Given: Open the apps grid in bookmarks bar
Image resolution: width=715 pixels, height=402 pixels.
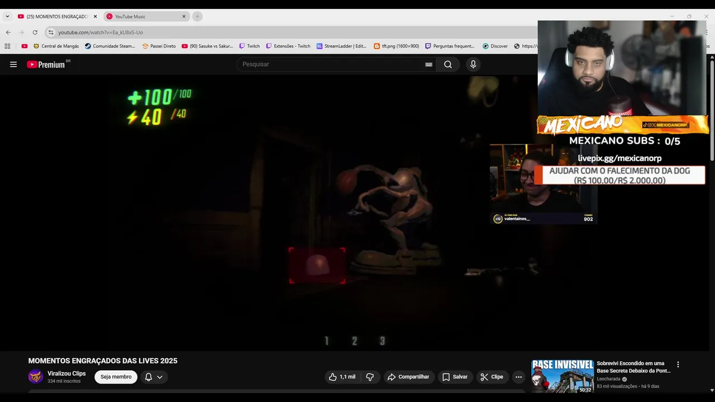Looking at the screenshot, I should click(x=7, y=46).
